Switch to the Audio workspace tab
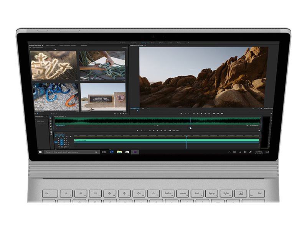307x230 pixels. click(170, 43)
